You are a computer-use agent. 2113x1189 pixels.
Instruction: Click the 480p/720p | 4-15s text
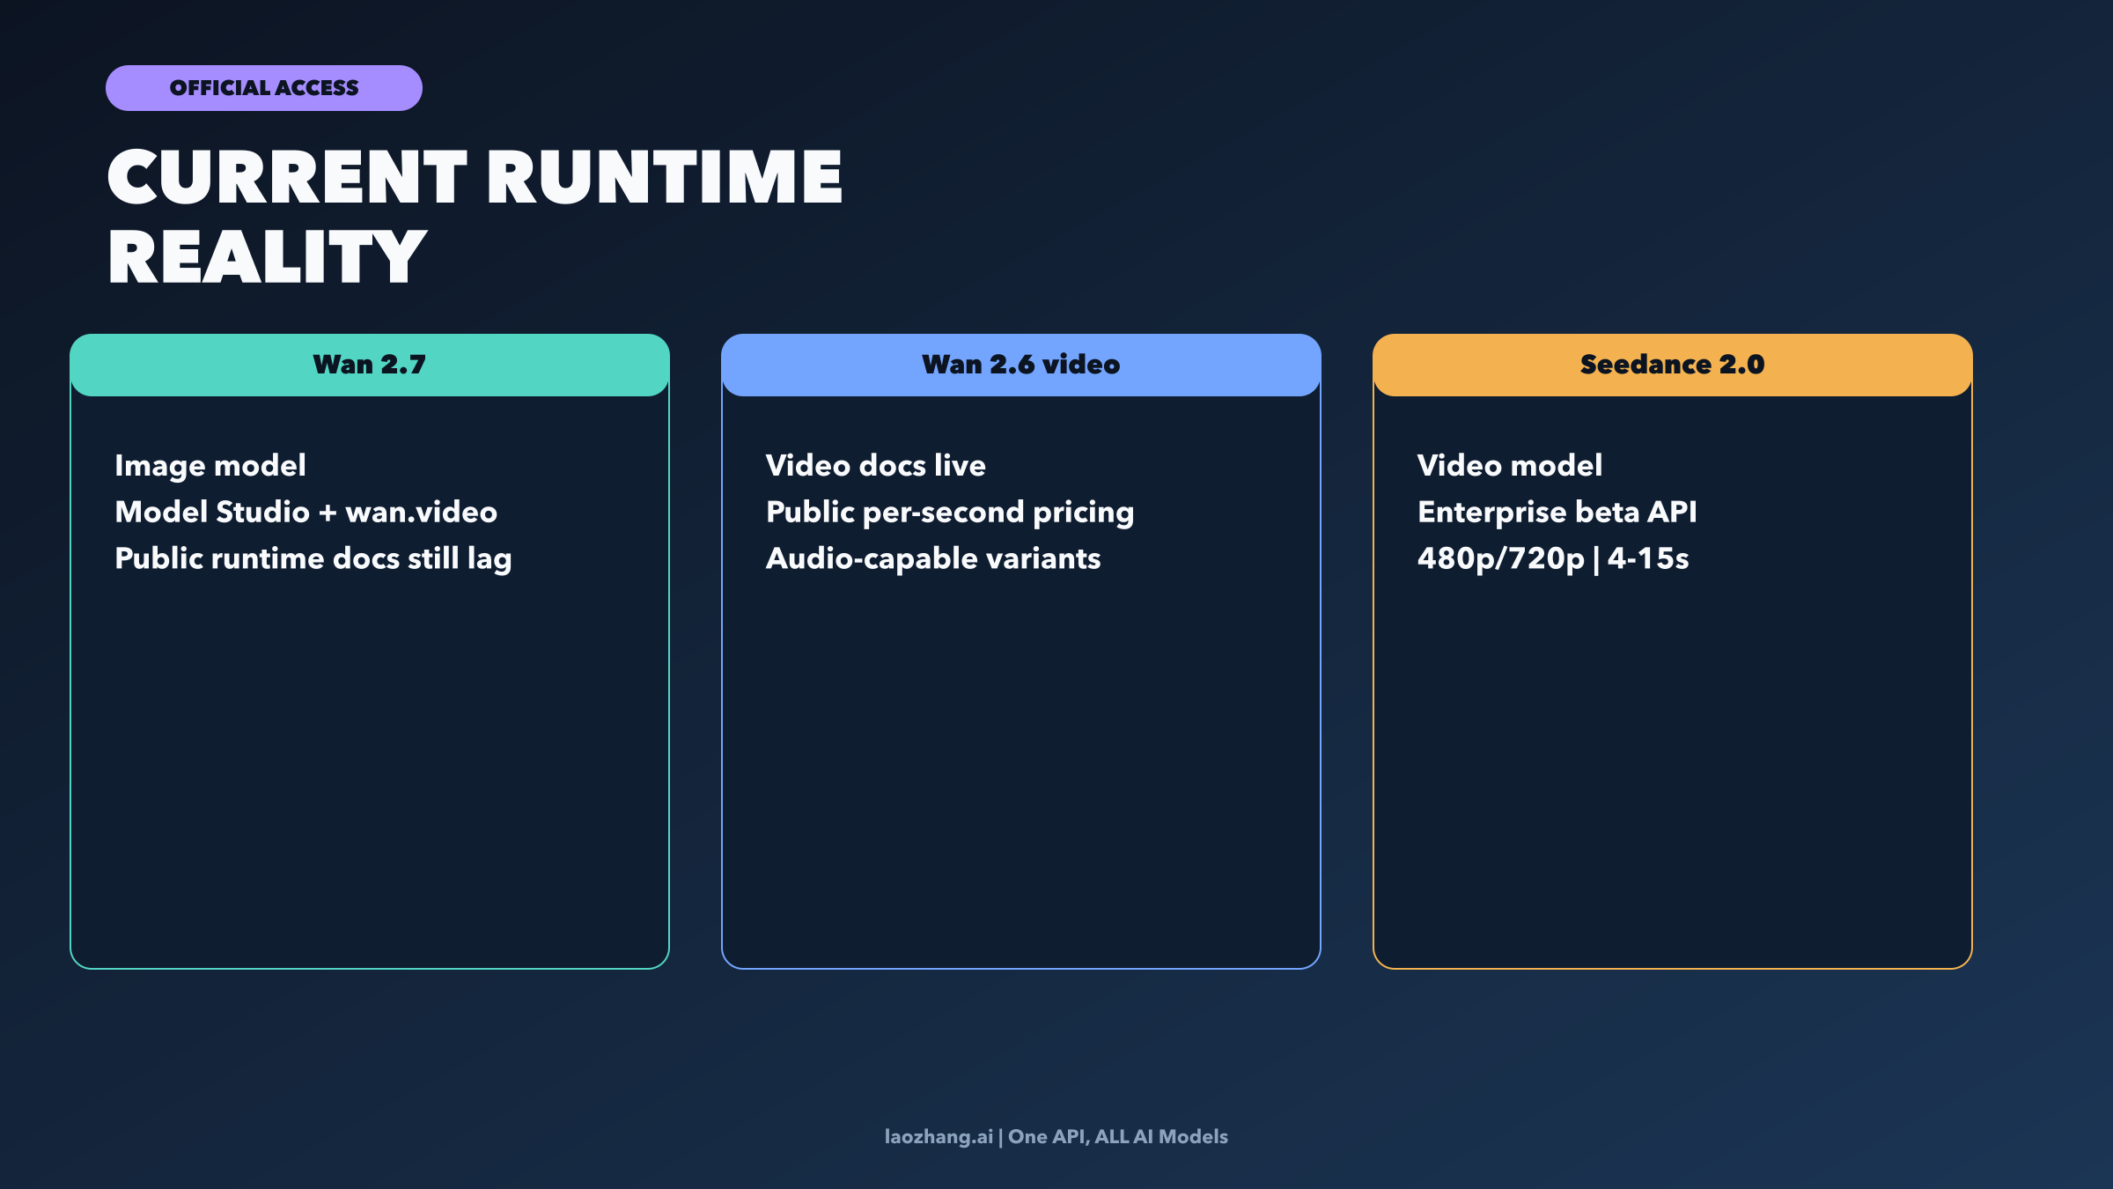coord(1556,558)
